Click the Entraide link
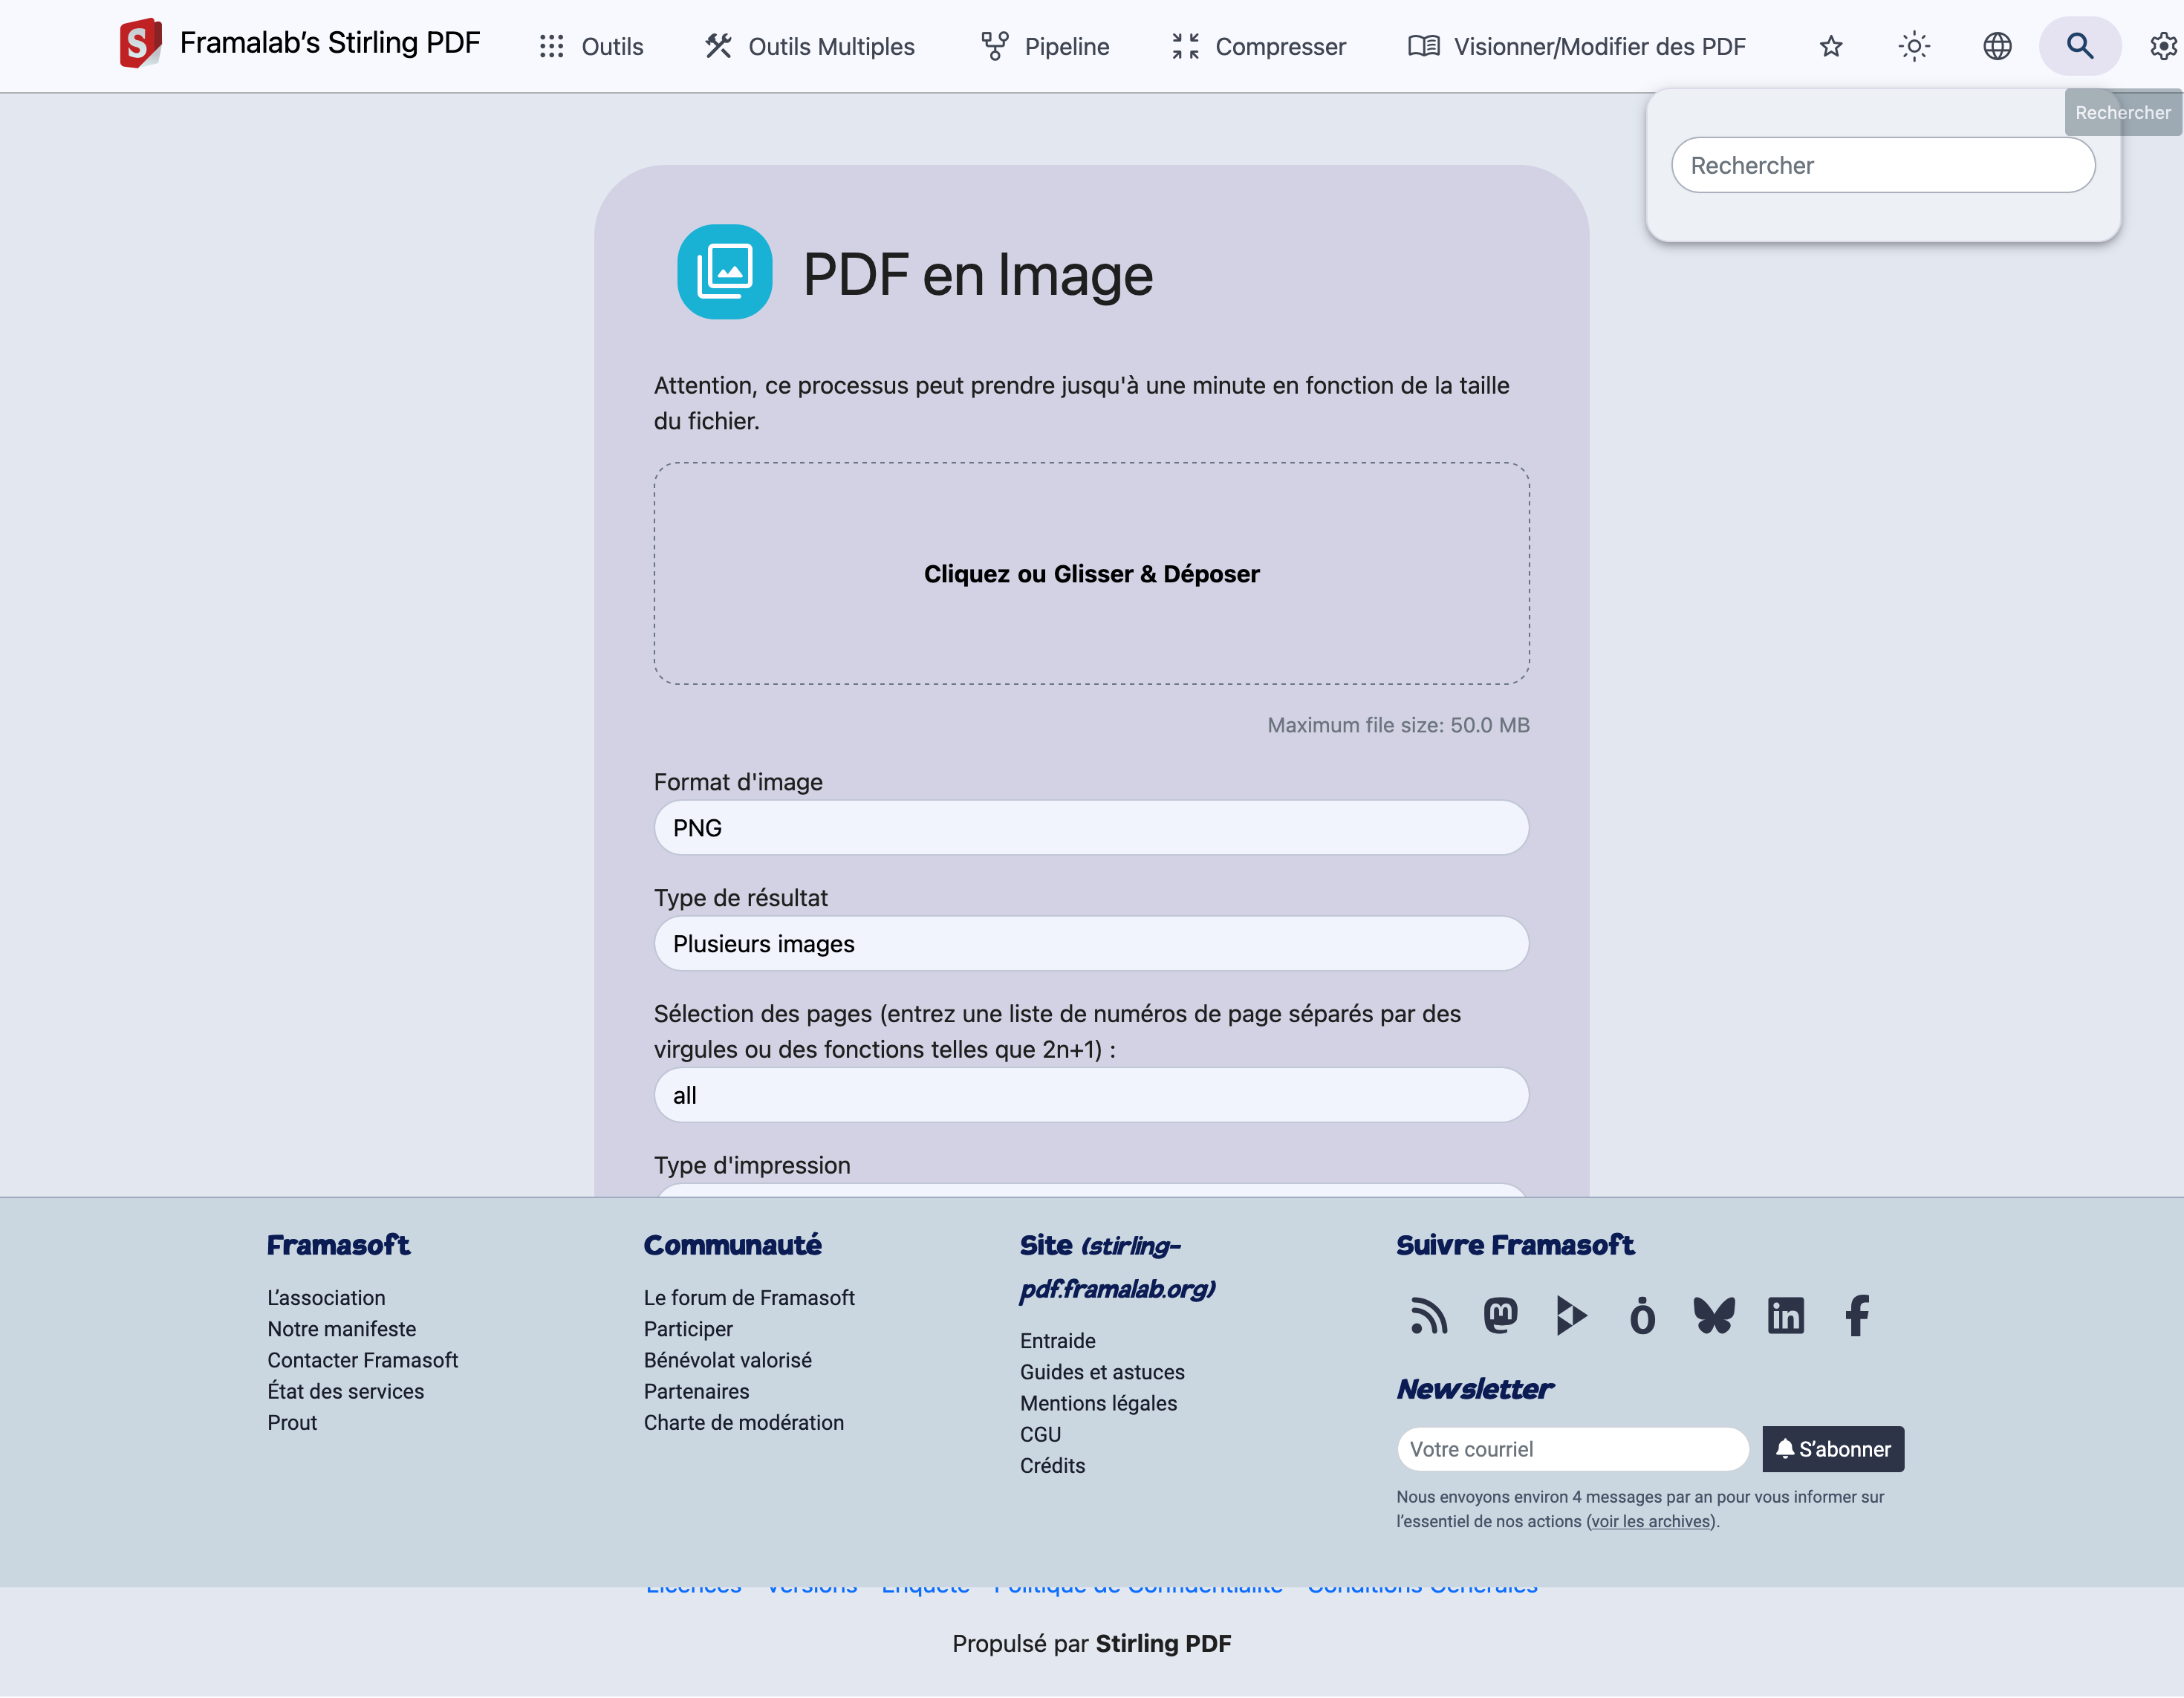 [1058, 1341]
